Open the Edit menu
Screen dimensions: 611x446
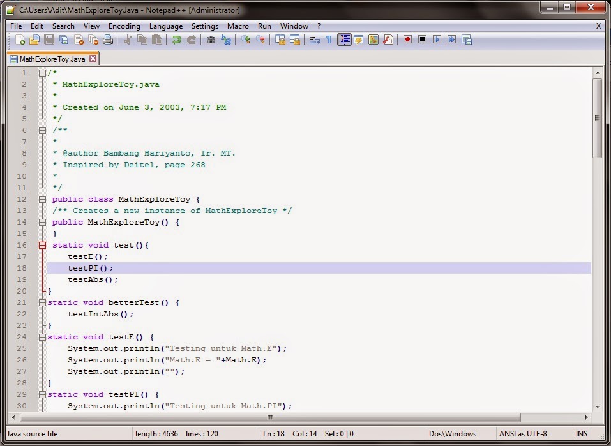click(x=37, y=26)
